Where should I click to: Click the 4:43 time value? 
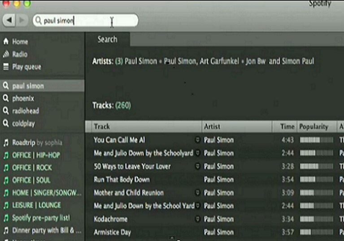click(x=287, y=140)
